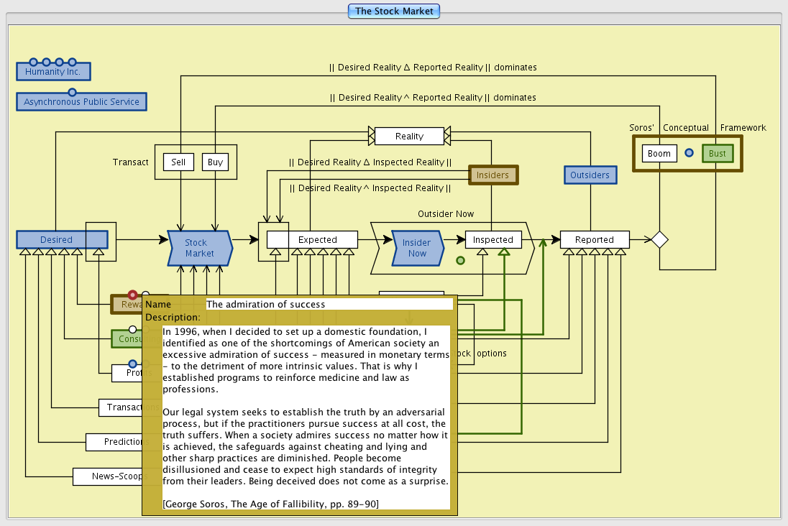The image size is (788, 526).
Task: Click the white circle atop the Consulting node
Action: click(x=132, y=329)
